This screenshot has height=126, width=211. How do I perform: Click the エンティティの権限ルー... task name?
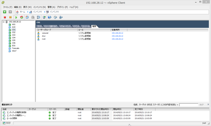tap(16, 115)
